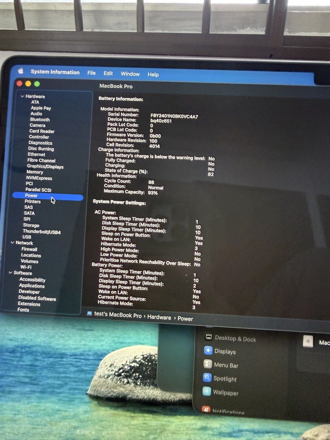The width and height of the screenshot is (330, 440).
Task: Open the Window menu
Action: (130, 74)
